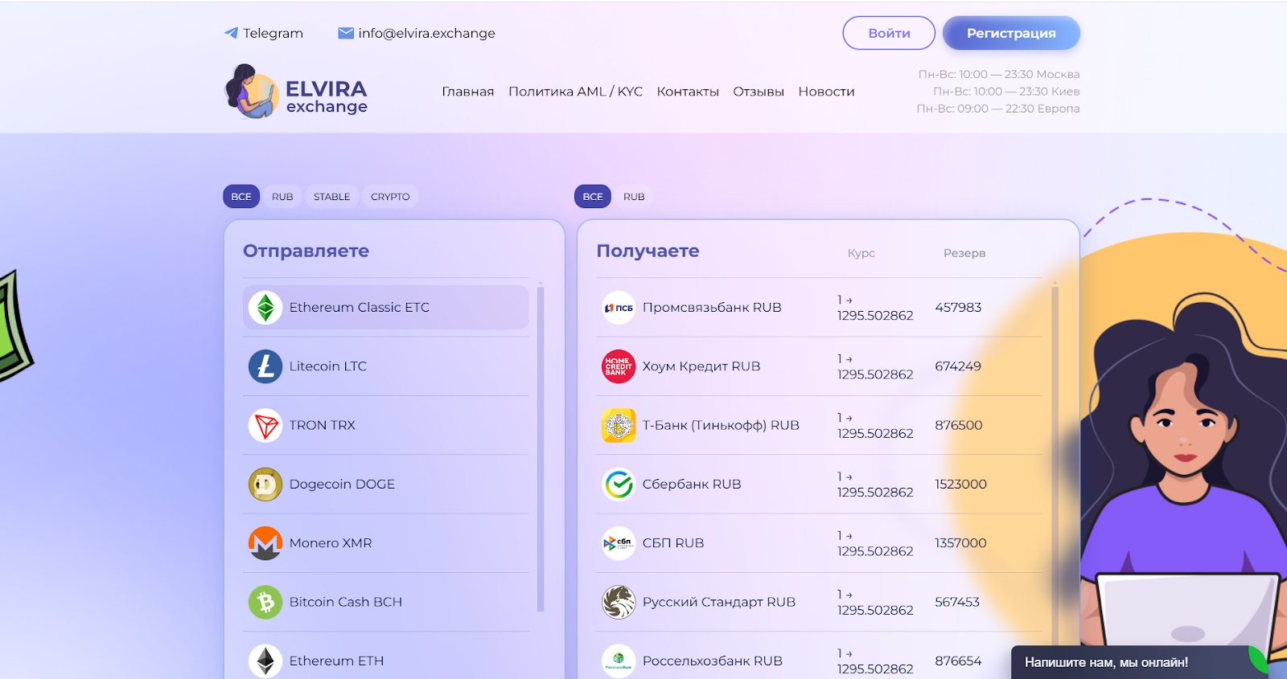This screenshot has width=1287, height=679.
Task: Select the Ethereum ETH coin icon
Action: 265,661
